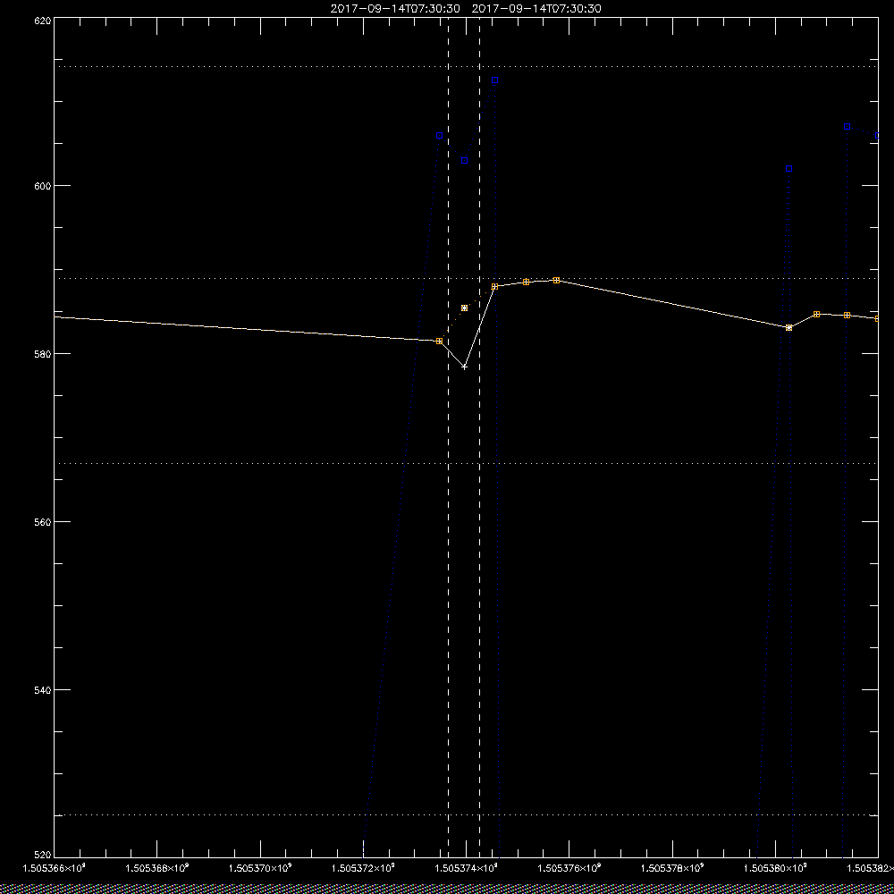This screenshot has width=894, height=894.
Task: Select the 580 y-axis label
Action: [x=43, y=354]
